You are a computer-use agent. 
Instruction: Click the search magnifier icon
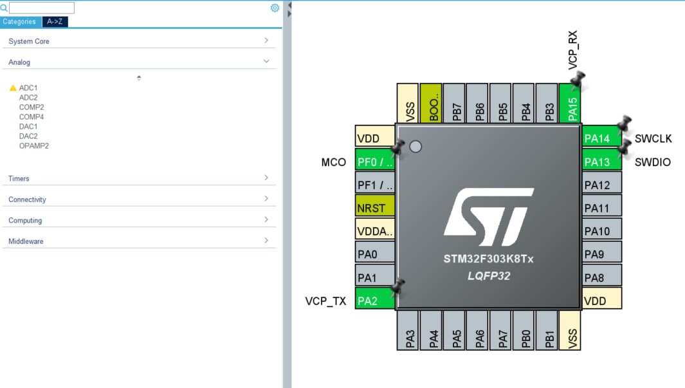click(x=4, y=8)
